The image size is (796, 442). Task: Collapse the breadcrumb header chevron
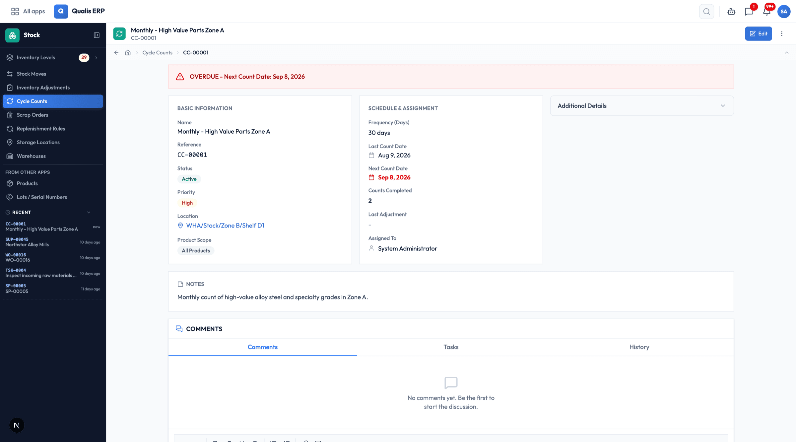[x=786, y=53]
